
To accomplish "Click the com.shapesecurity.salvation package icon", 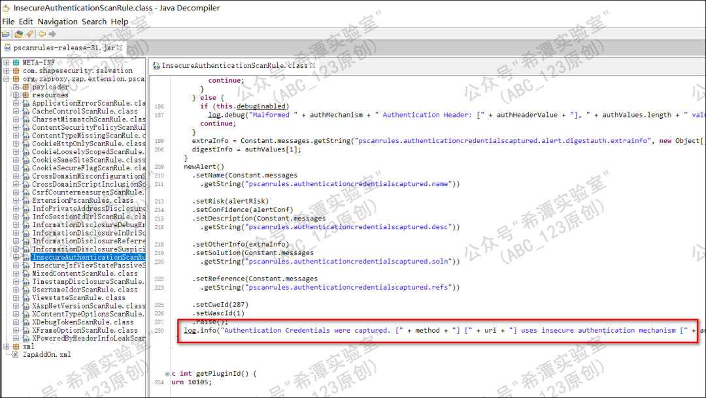I will [16, 70].
